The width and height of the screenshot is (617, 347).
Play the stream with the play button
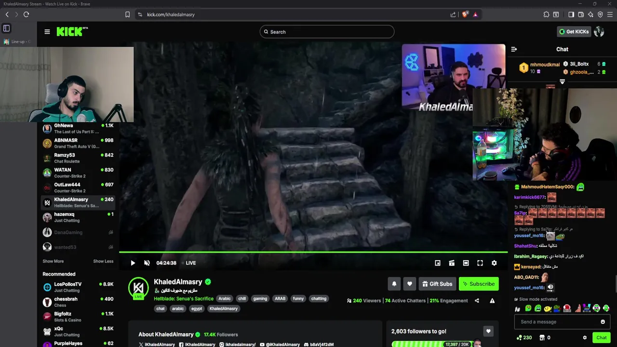pos(133,263)
